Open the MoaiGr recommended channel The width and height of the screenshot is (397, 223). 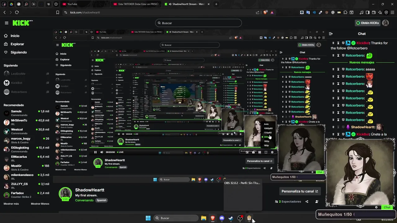tap(26, 168)
